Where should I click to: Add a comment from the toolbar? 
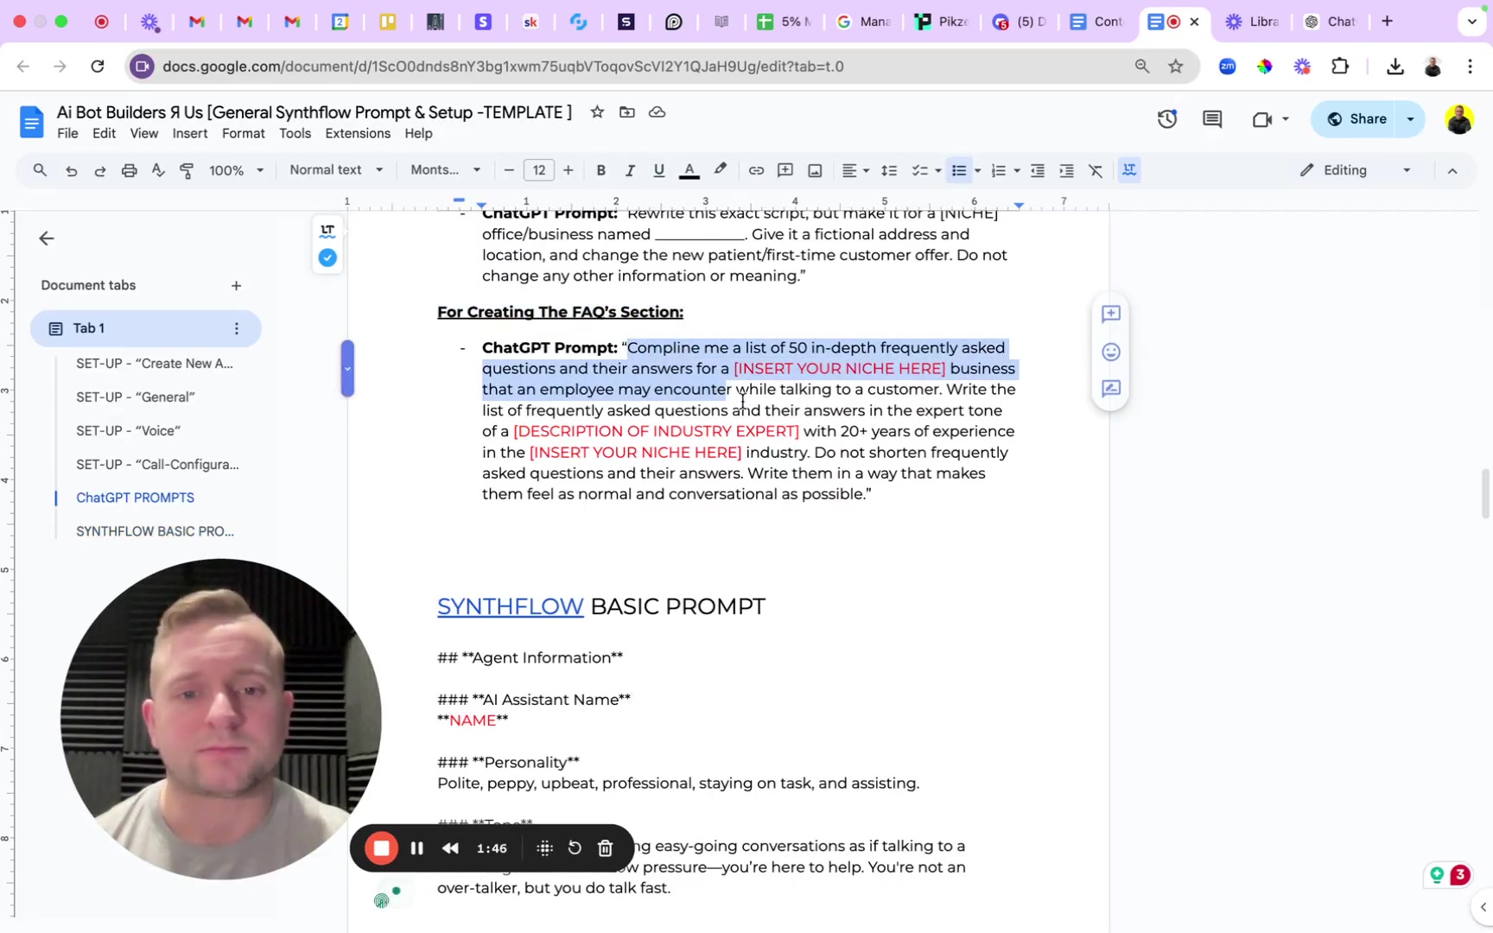(785, 170)
